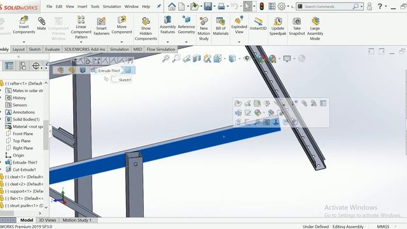Switch to the Sketch tab

point(34,49)
